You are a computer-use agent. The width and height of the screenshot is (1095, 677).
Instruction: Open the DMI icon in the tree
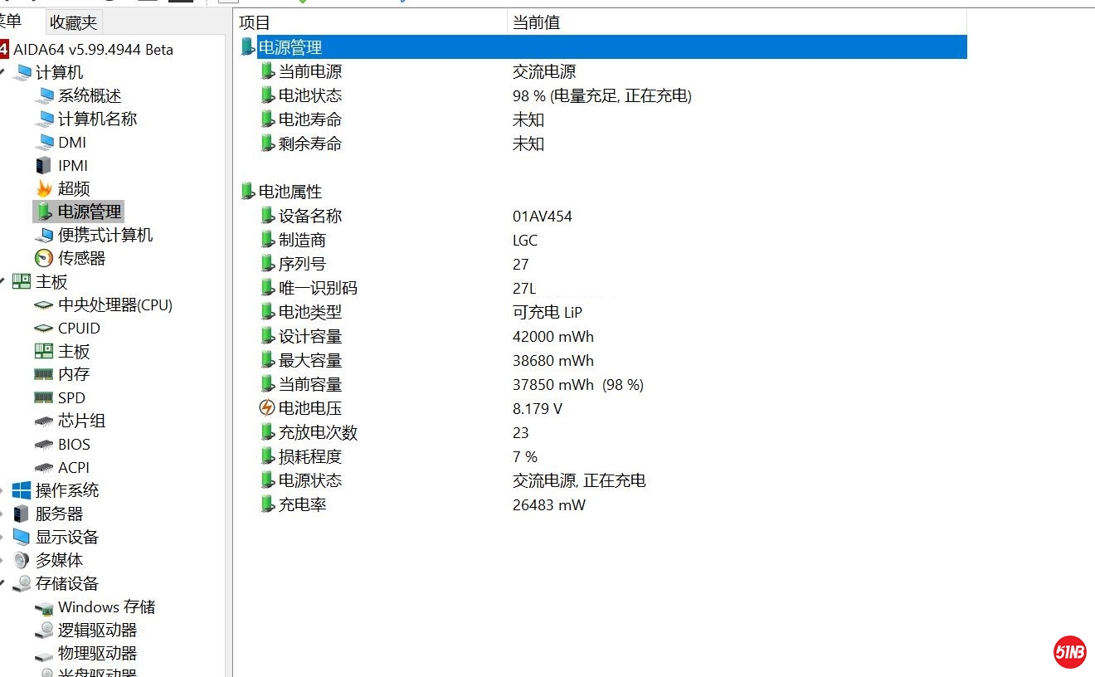pos(45,142)
